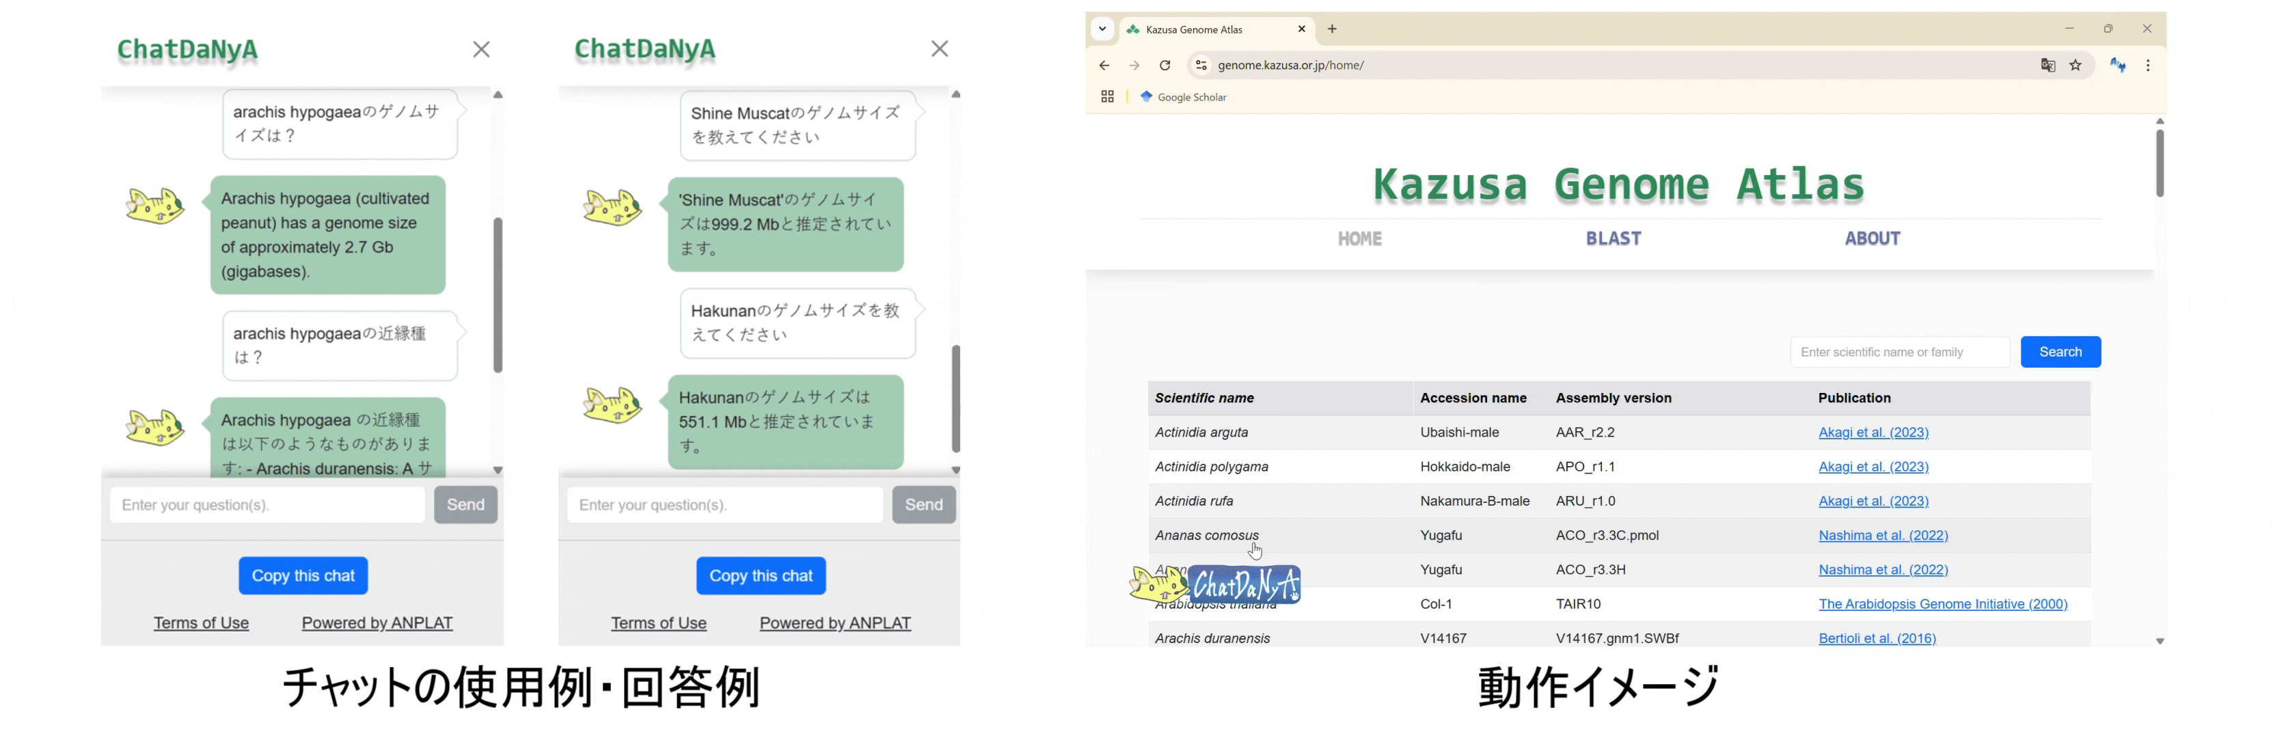Screen dimensions: 2273x738
Task: Open the BLAST navigation tab
Action: pos(1613,238)
